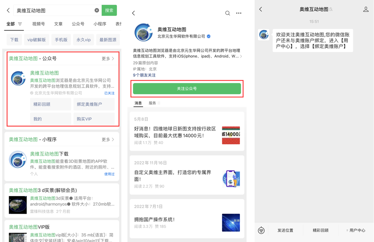Expand the account description text
Image resolution: width=374 pixels, height=242 pixels.
241,57
